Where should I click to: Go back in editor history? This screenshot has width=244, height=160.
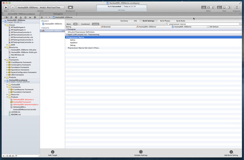pyautogui.click(x=46, y=18)
